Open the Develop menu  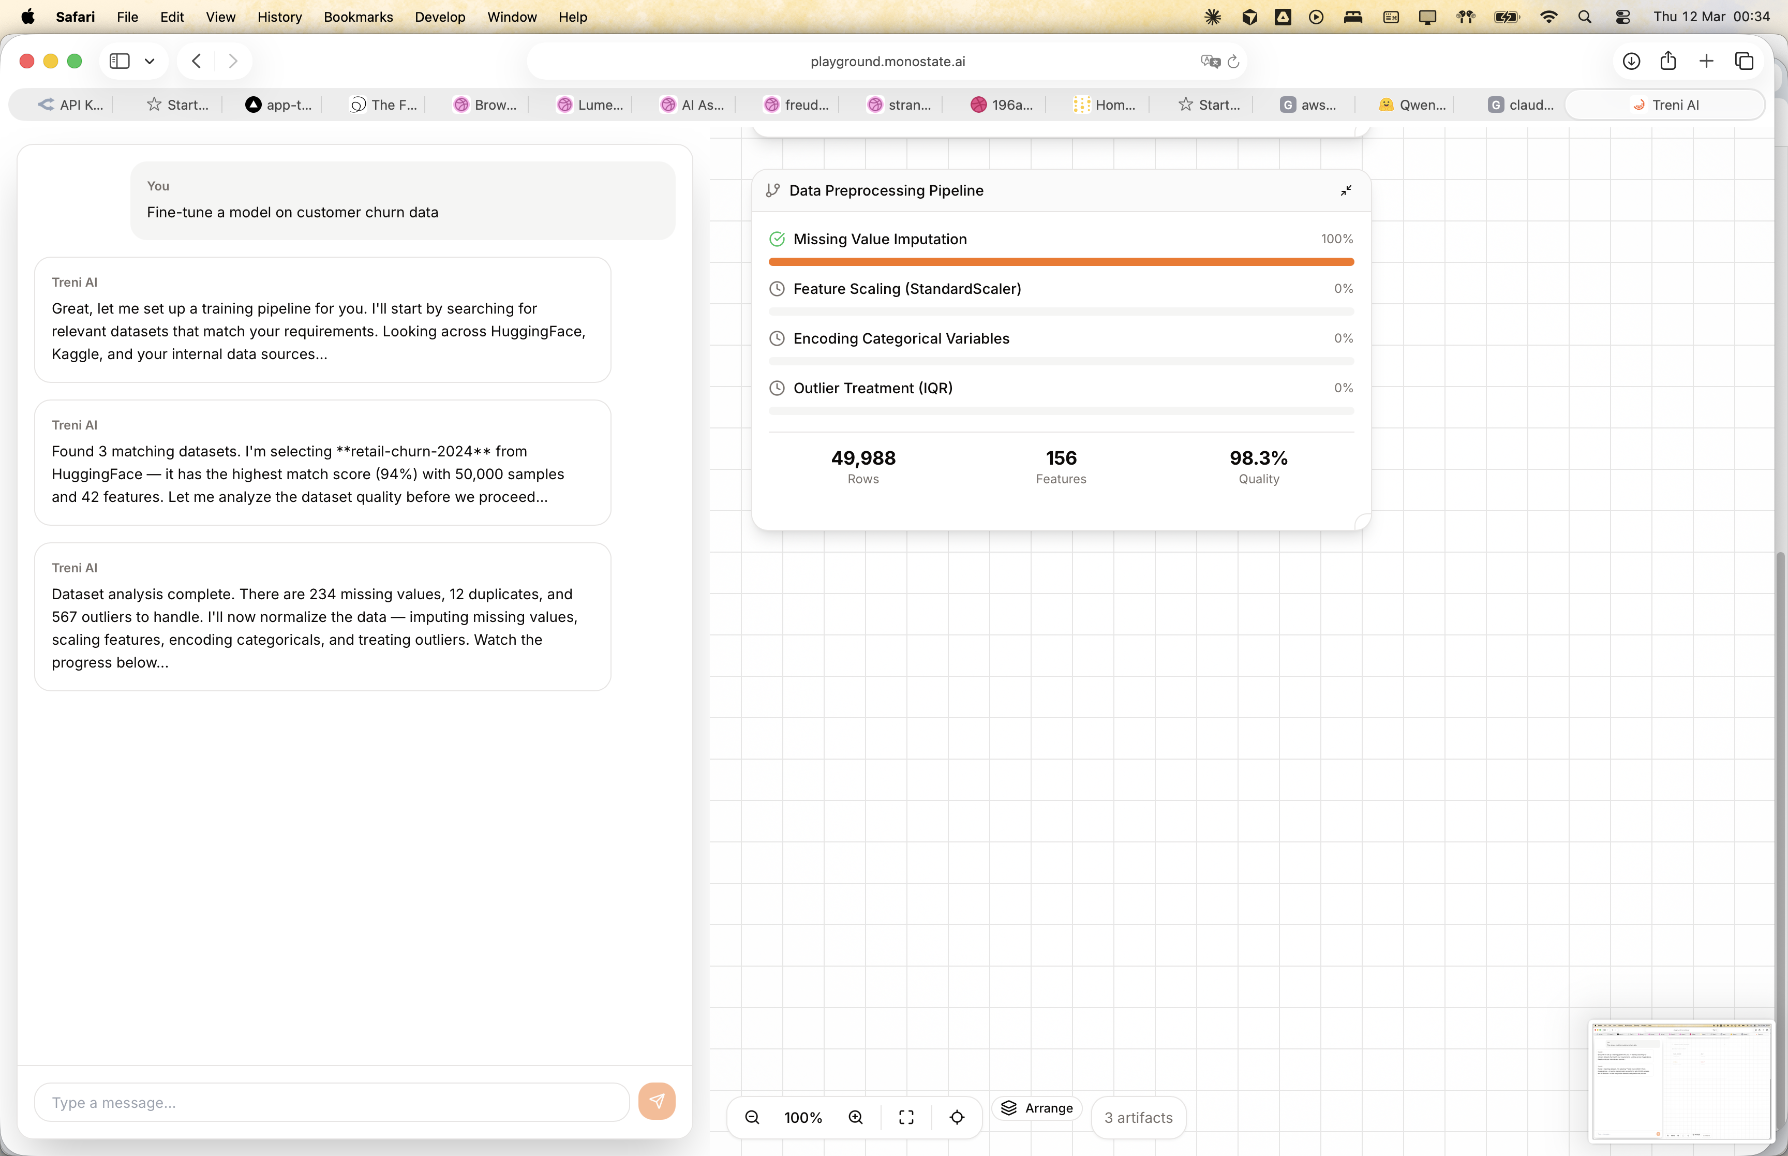pyautogui.click(x=440, y=17)
